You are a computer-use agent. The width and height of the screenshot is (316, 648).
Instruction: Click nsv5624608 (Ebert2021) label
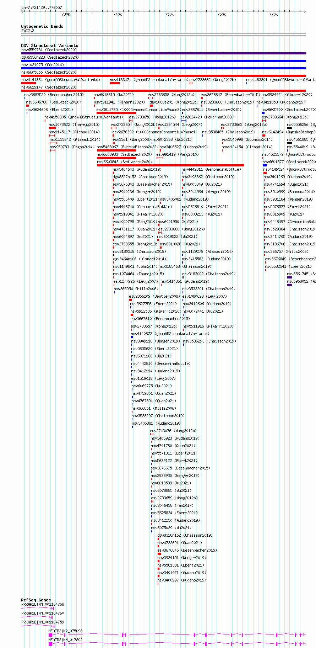pyautogui.click(x=50, y=110)
